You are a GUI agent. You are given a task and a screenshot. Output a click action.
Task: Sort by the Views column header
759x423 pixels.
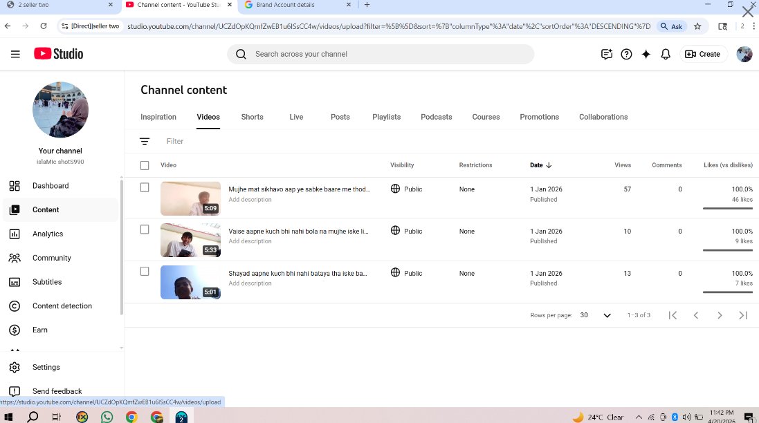(x=623, y=165)
